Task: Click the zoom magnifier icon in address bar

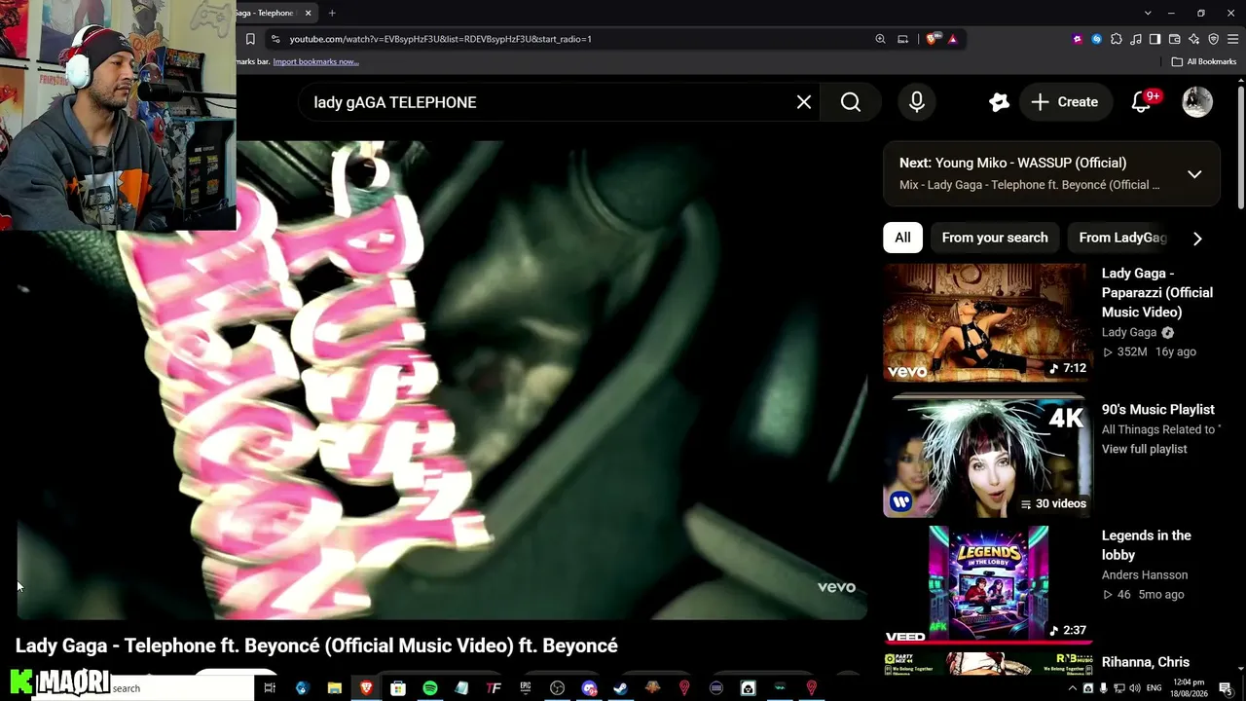Action: pos(880,39)
